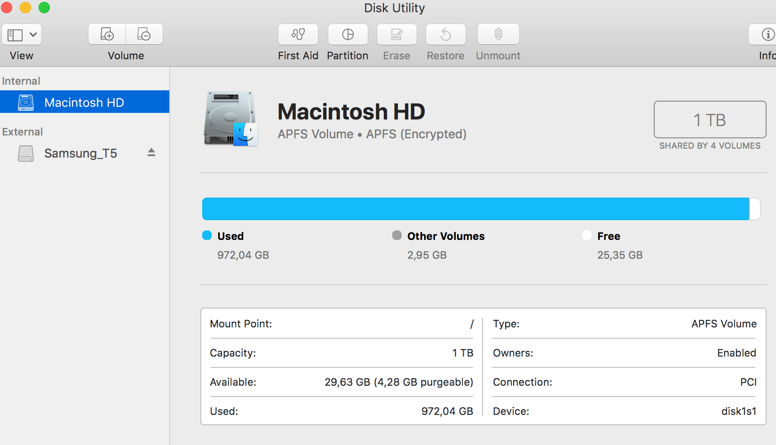Select Macintosh HD in the sidebar
Screen dimensions: 776x445
coord(84,103)
